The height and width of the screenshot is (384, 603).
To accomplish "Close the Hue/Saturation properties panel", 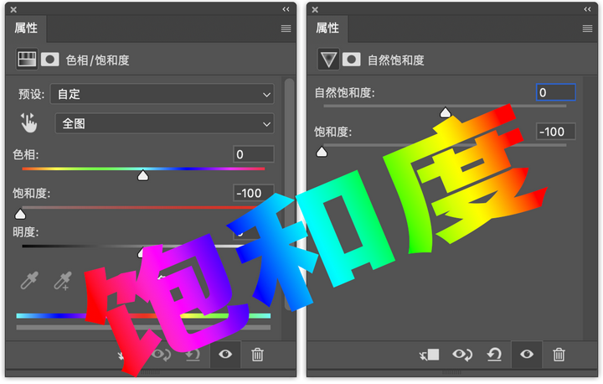I will [x=13, y=9].
